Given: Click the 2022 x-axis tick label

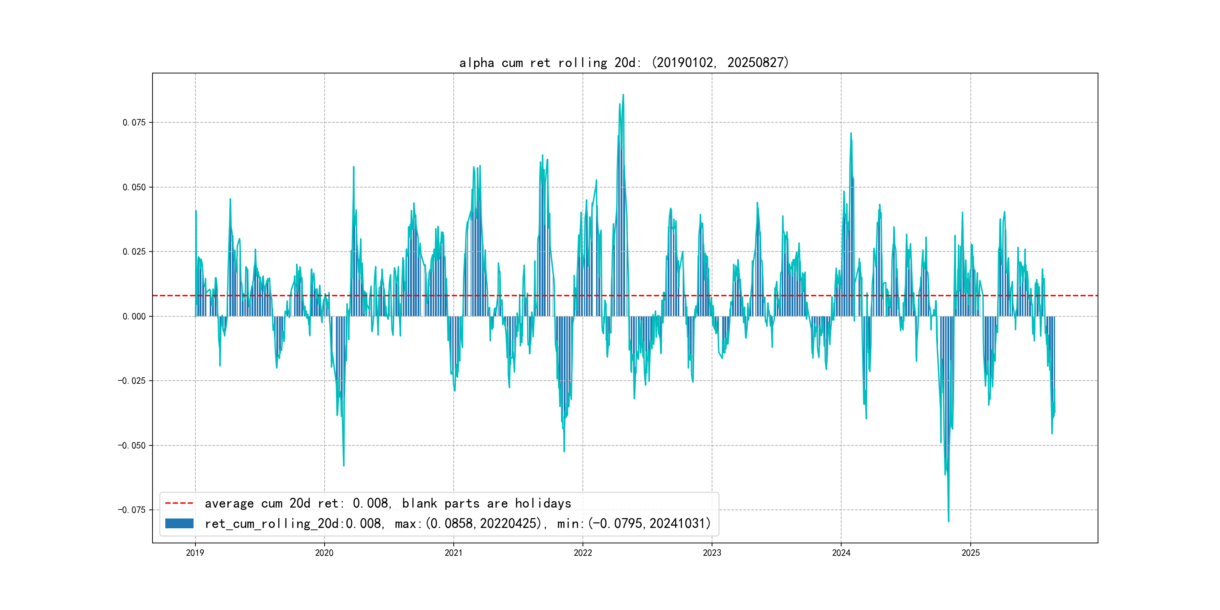Looking at the screenshot, I should pos(583,553).
